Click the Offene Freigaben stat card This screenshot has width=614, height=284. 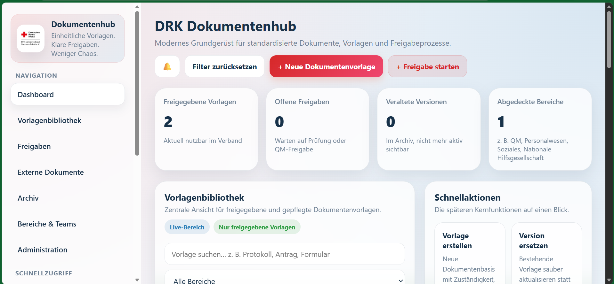point(318,129)
